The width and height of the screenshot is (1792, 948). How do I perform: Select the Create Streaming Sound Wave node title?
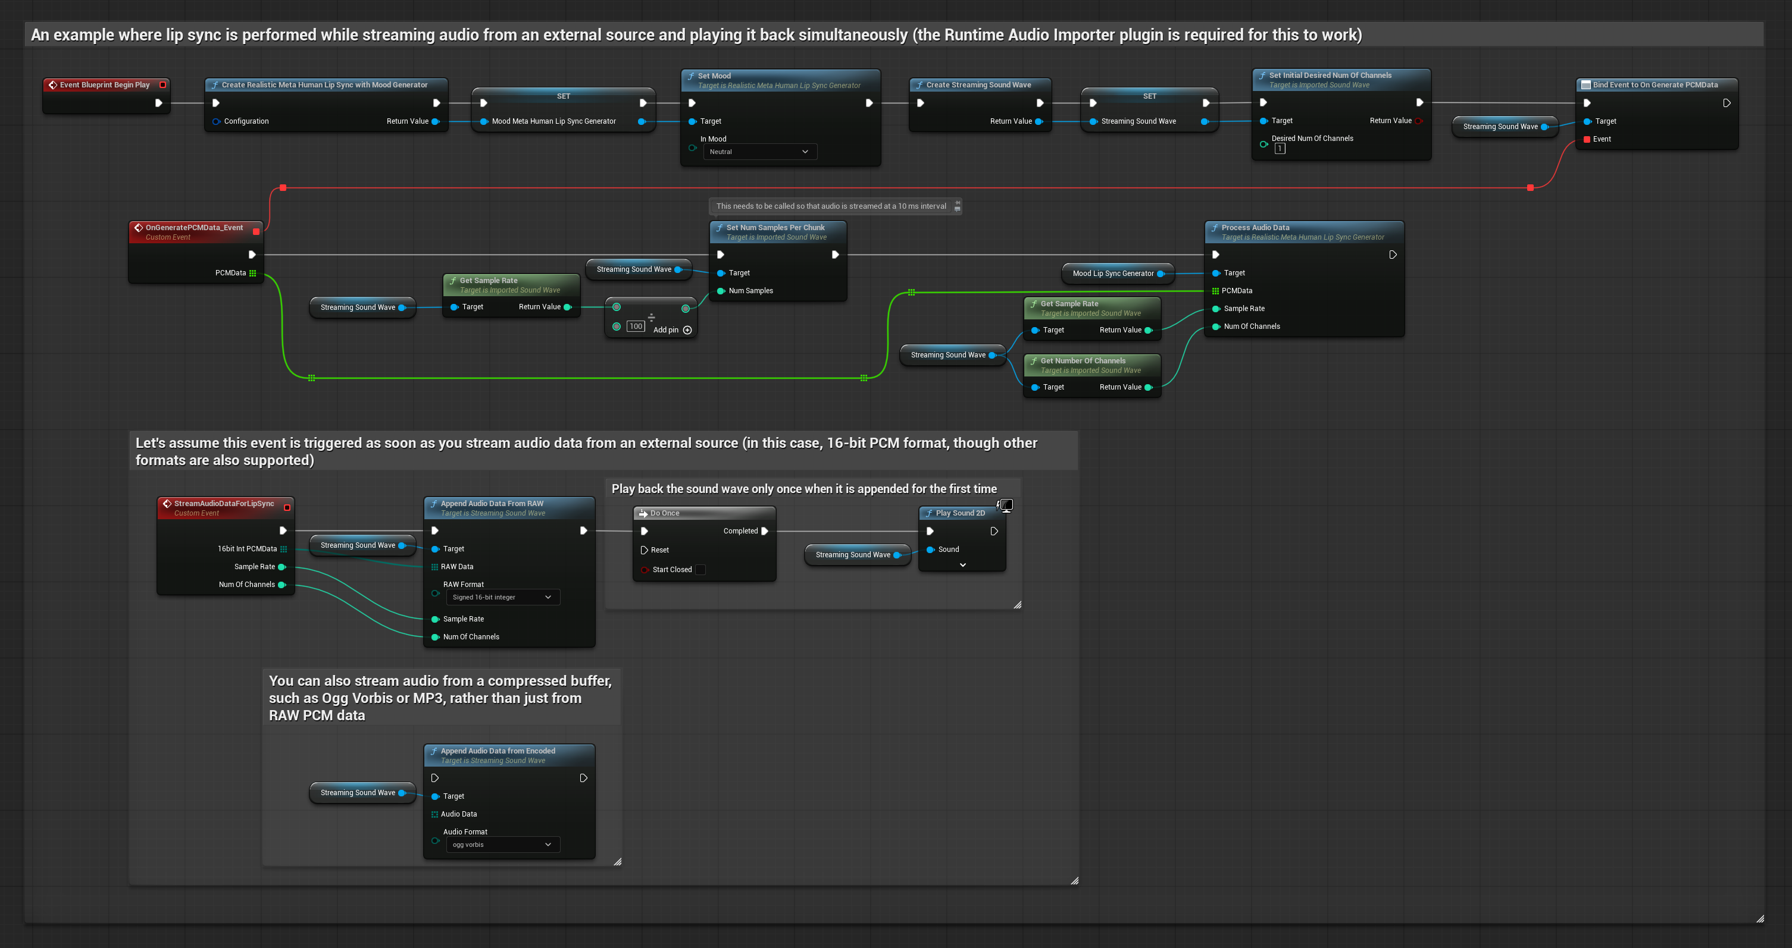coord(978,85)
